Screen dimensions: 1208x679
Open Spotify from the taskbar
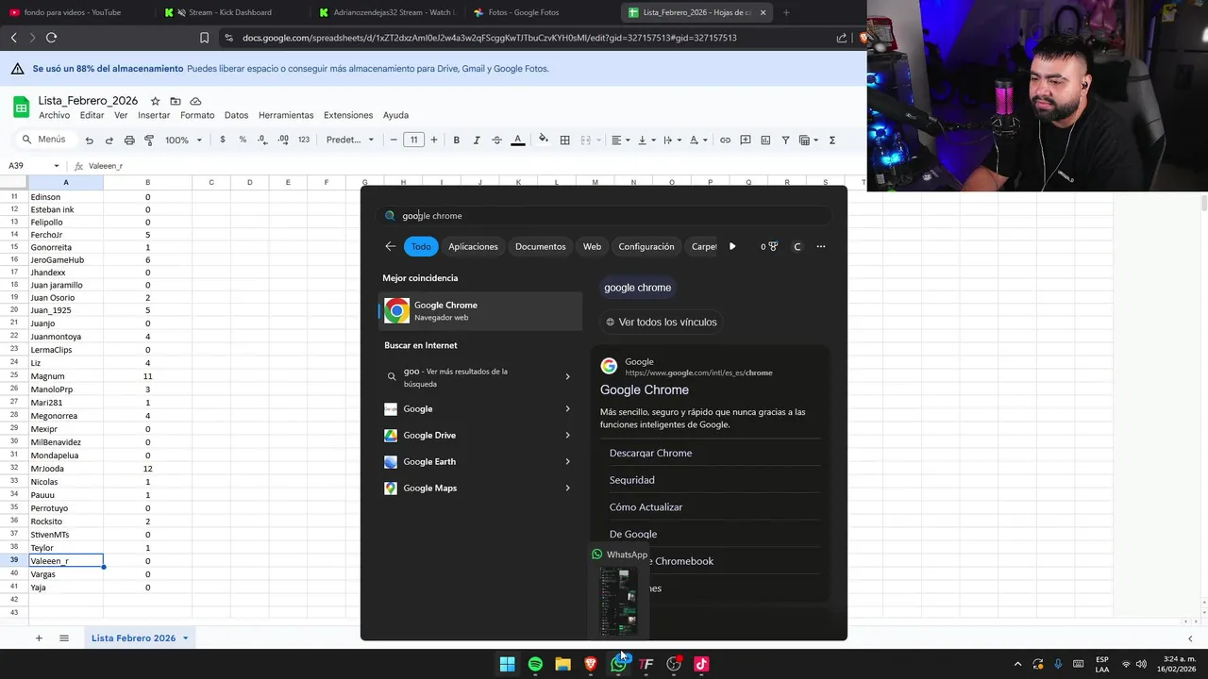[x=535, y=664]
